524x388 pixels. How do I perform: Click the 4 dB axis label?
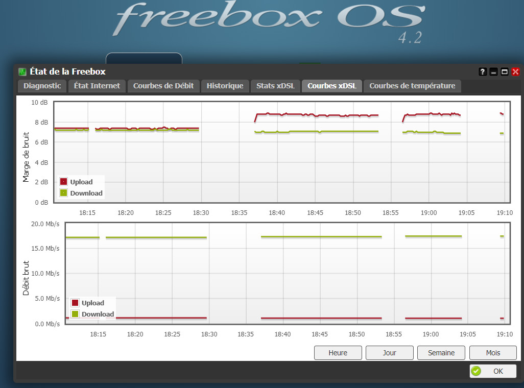pyautogui.click(x=41, y=162)
